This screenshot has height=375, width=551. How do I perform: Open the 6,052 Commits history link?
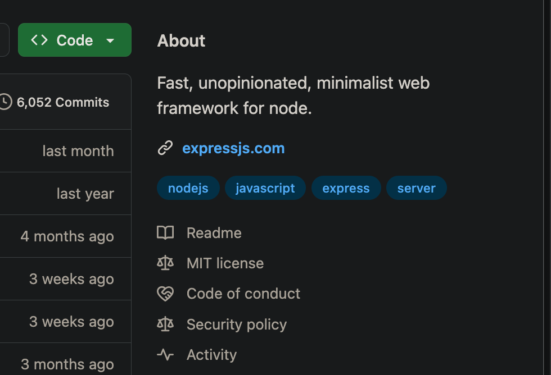[63, 102]
